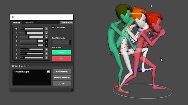This screenshot has height=105, width=188.
Task: Toggle visibility button for frame 3
Action: pyautogui.click(x=47, y=54)
